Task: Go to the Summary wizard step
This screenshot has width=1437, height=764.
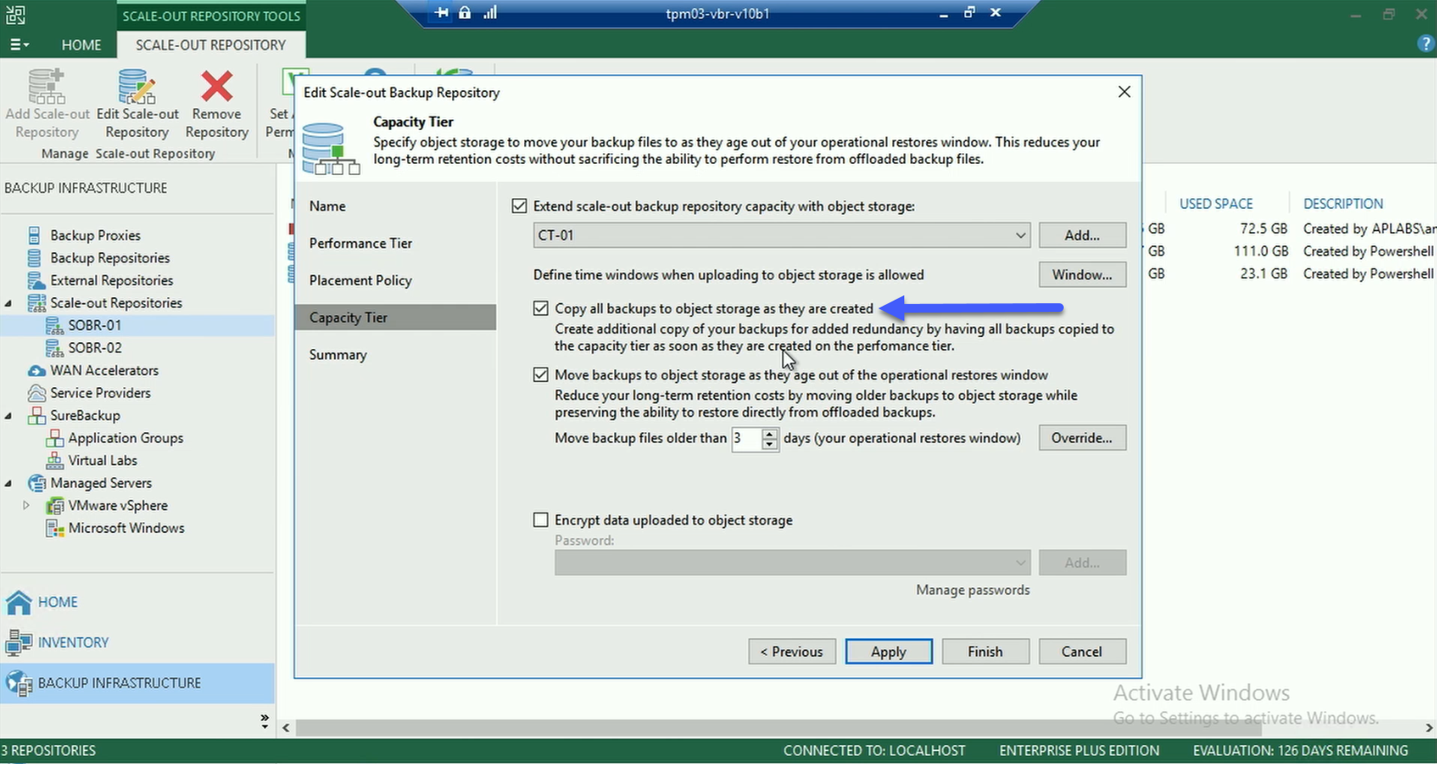Action: [x=338, y=355]
